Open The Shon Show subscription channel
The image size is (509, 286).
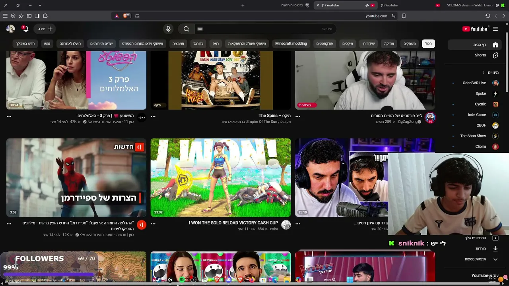(476, 136)
